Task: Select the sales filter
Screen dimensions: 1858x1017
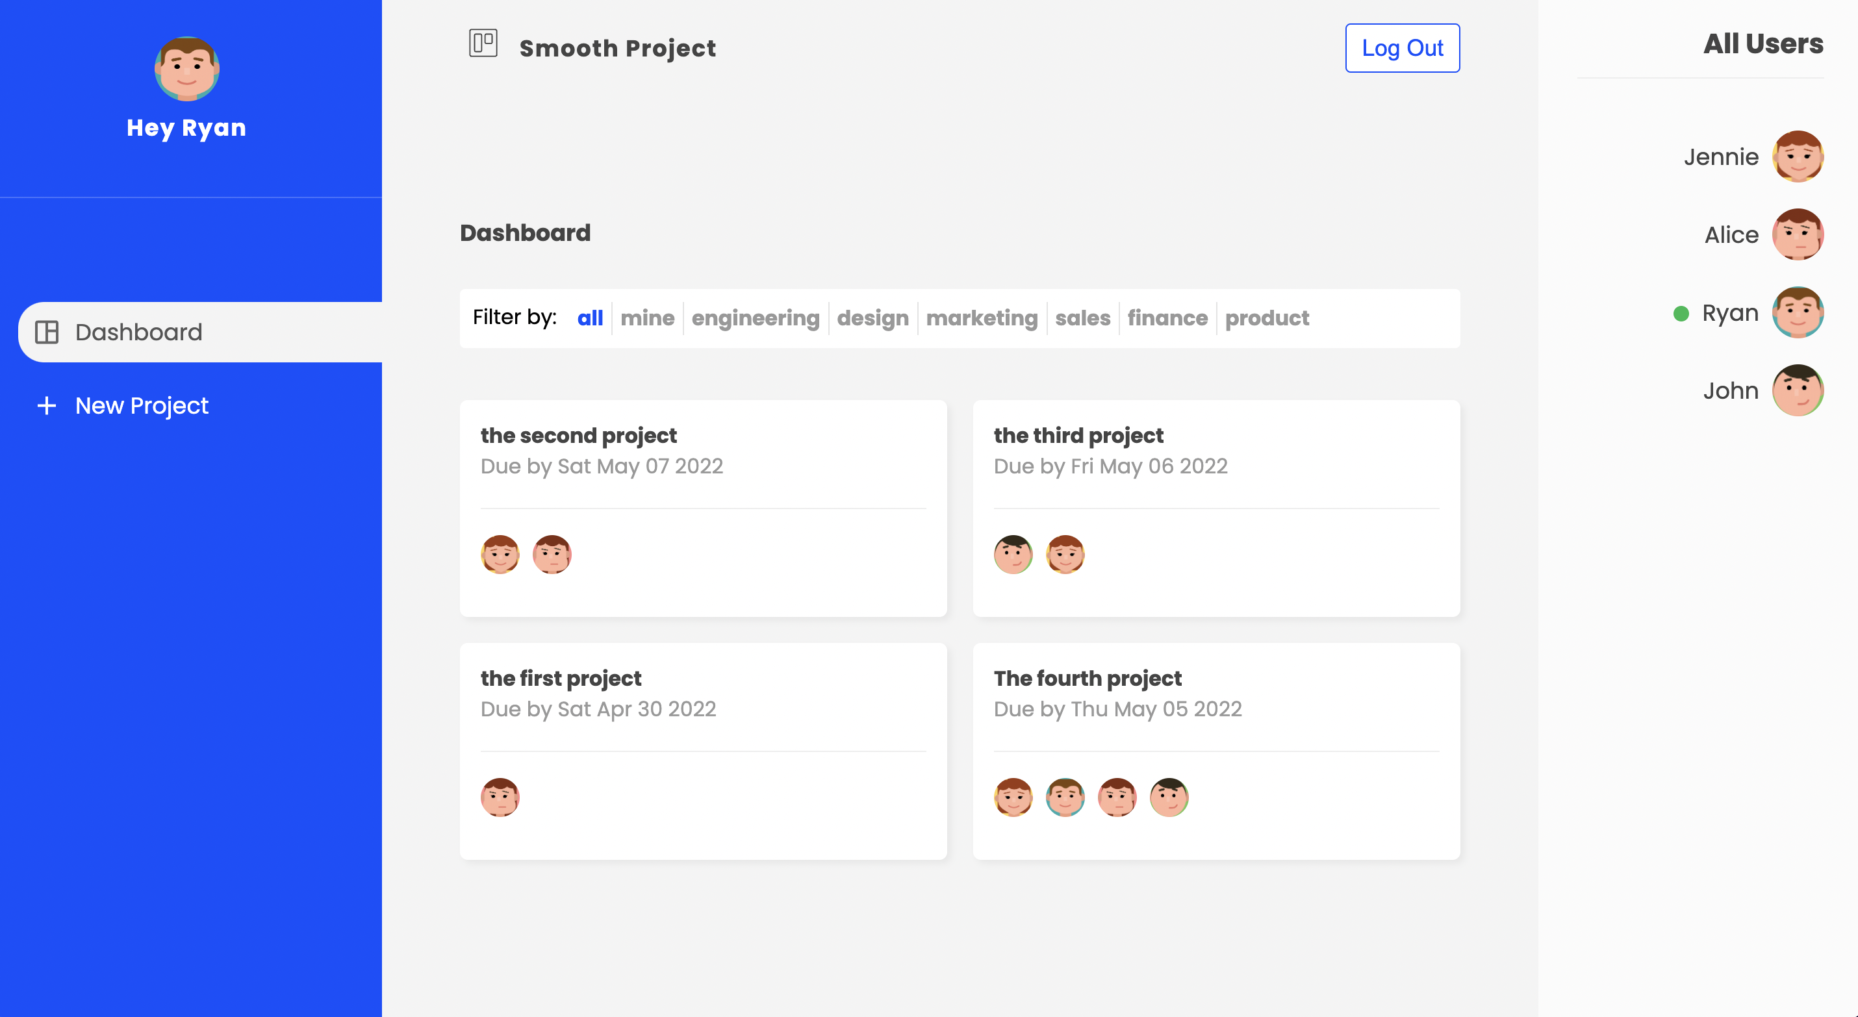Action: click(x=1082, y=318)
